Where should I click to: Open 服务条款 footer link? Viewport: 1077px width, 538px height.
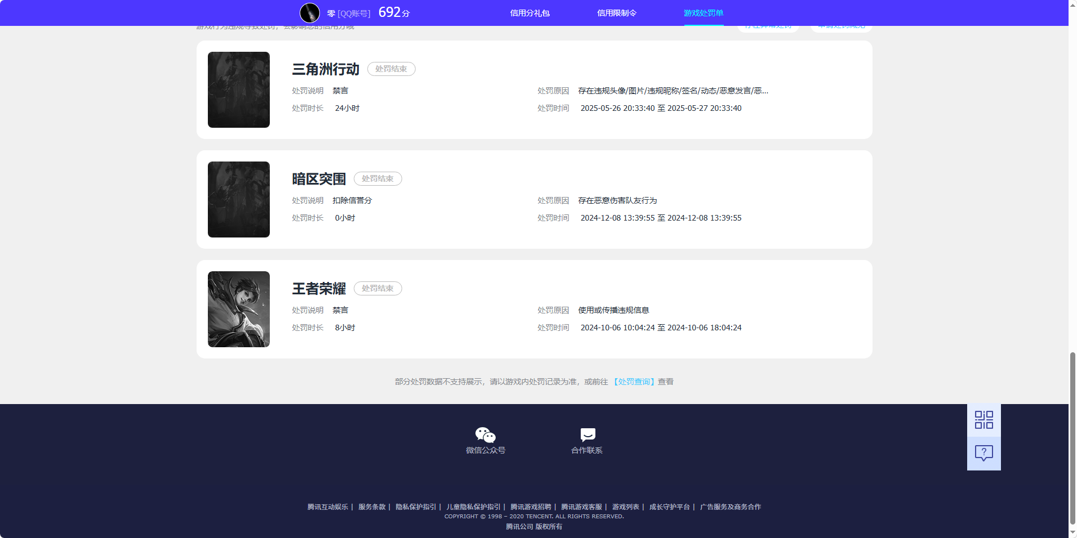point(372,507)
